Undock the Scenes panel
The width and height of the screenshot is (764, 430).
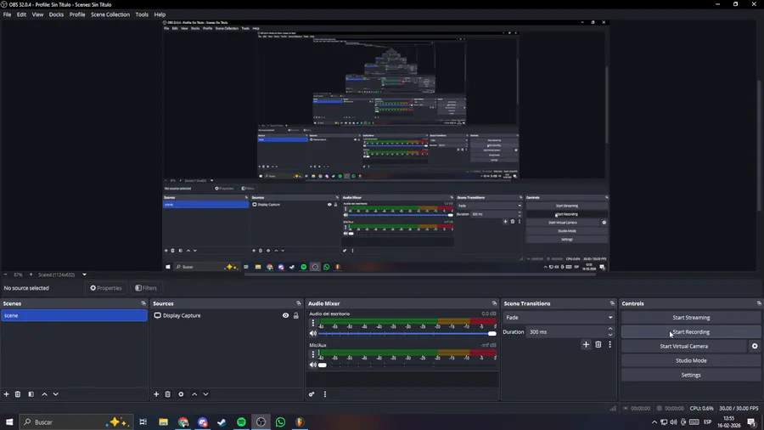pyautogui.click(x=143, y=303)
